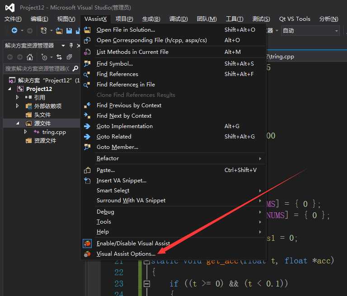Open the 分析(N) menu
347x296 pixels.
[328, 19]
